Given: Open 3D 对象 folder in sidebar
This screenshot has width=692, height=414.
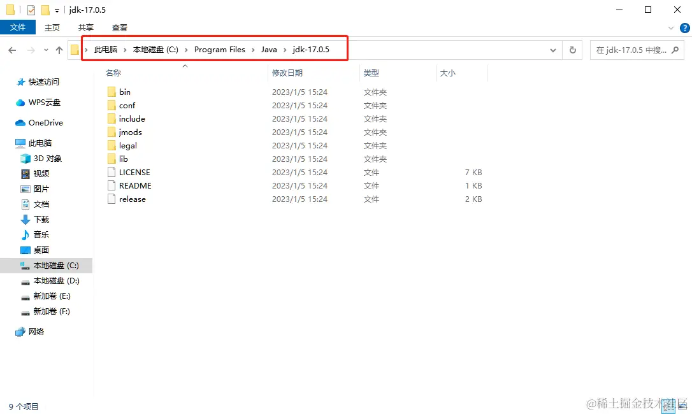Looking at the screenshot, I should (48, 159).
